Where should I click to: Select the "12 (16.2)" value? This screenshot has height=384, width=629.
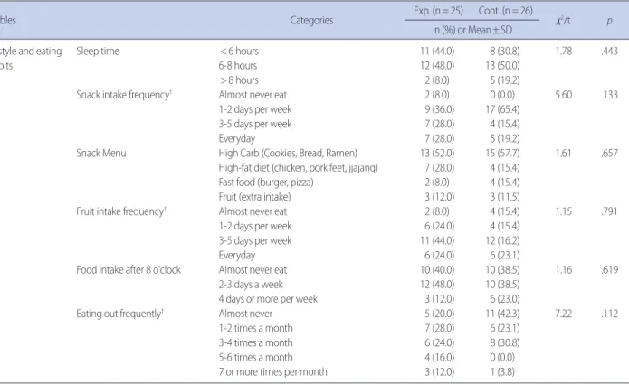502,240
